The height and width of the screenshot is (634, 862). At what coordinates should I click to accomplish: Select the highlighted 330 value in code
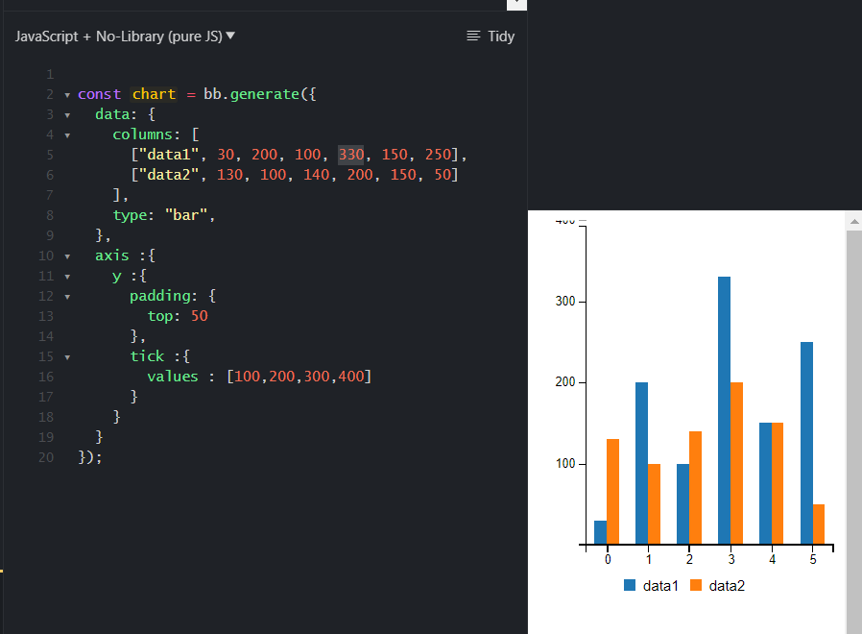349,154
